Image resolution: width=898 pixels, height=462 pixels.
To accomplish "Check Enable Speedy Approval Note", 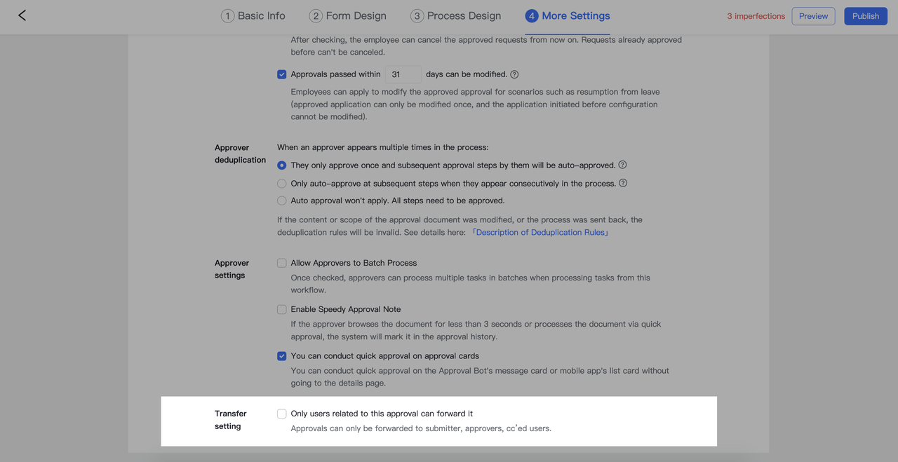I will 282,309.
